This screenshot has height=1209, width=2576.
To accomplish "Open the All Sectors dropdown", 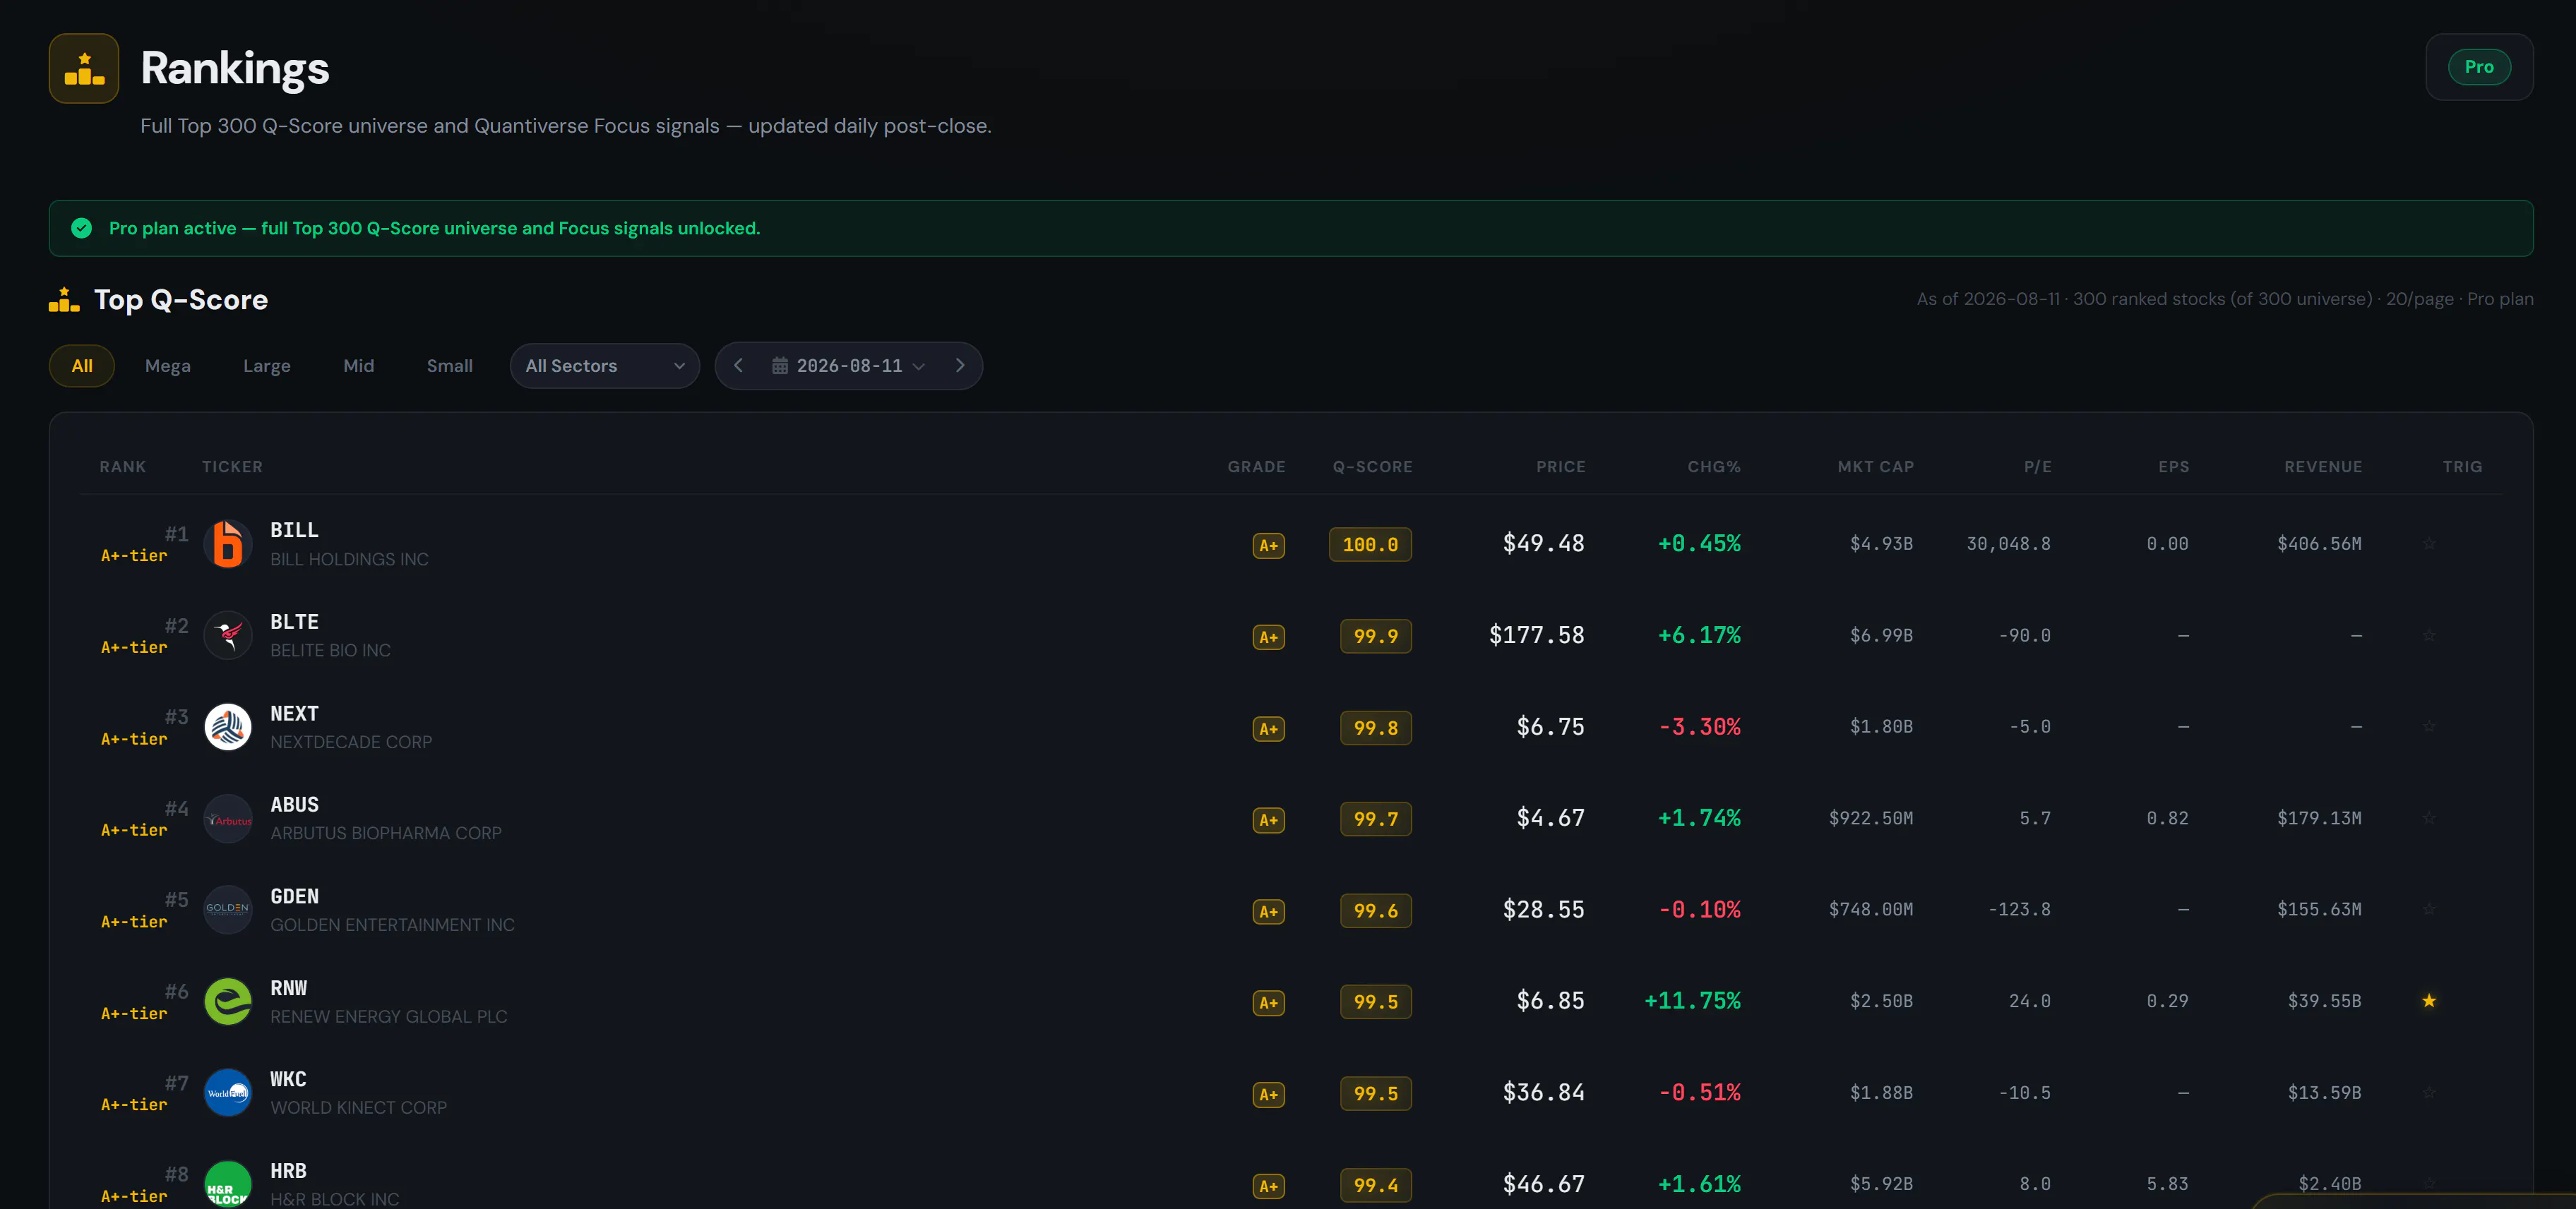I will click(x=605, y=366).
